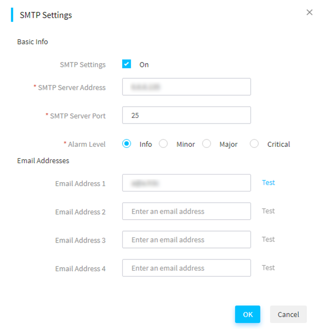
Task: Test Email Address 1
Action: (x=268, y=183)
